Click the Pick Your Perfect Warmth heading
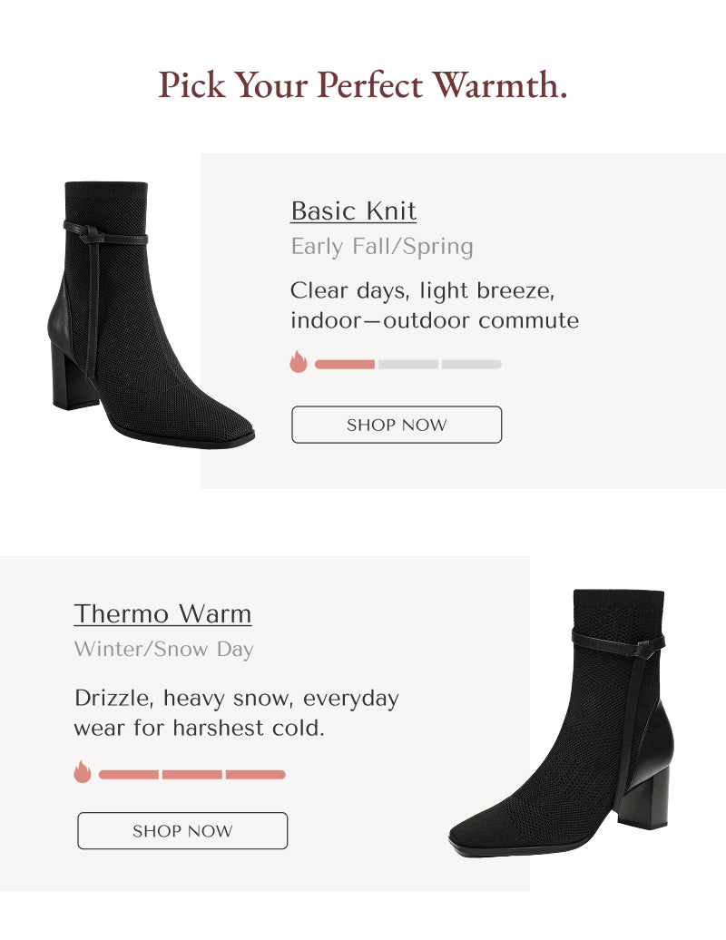The image size is (726, 940). tap(363, 84)
